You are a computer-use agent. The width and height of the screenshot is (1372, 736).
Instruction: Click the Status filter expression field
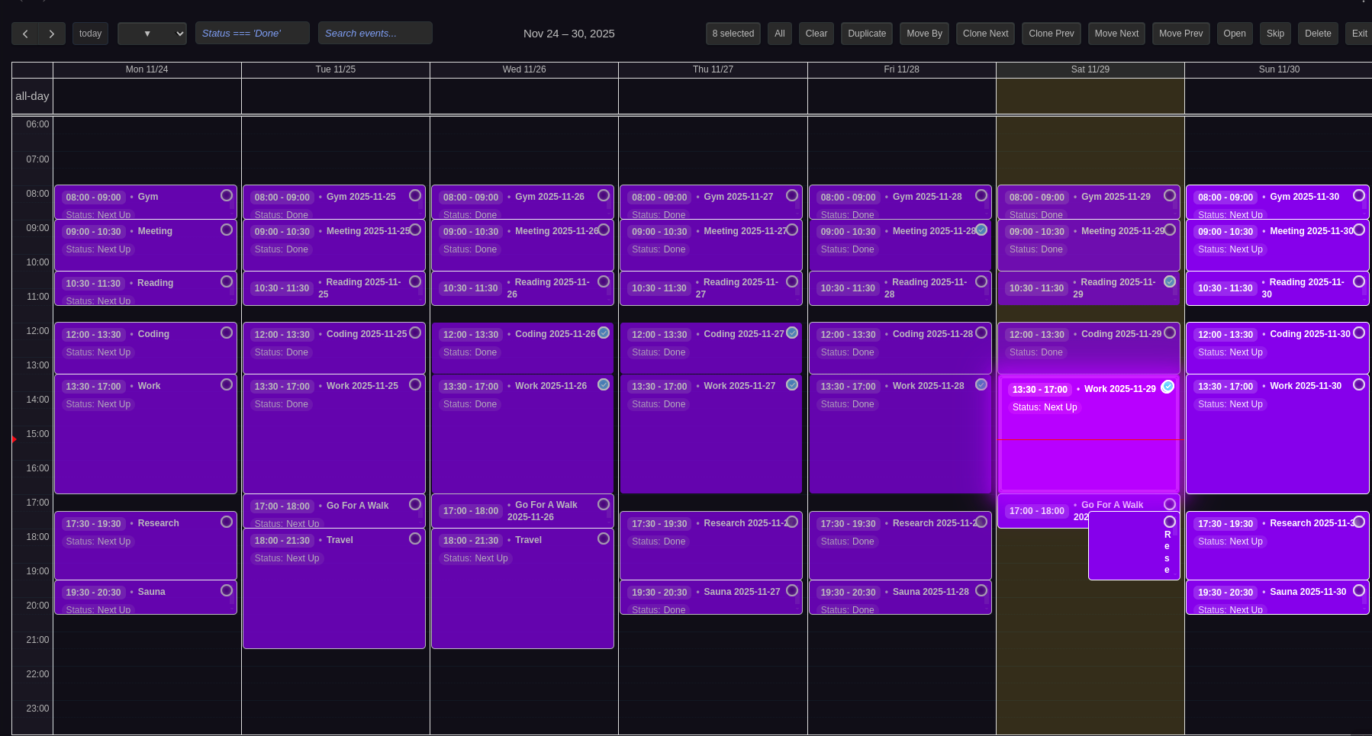pos(252,34)
